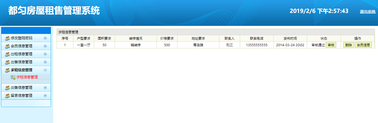Click the 联系人 column header

(x=230, y=38)
